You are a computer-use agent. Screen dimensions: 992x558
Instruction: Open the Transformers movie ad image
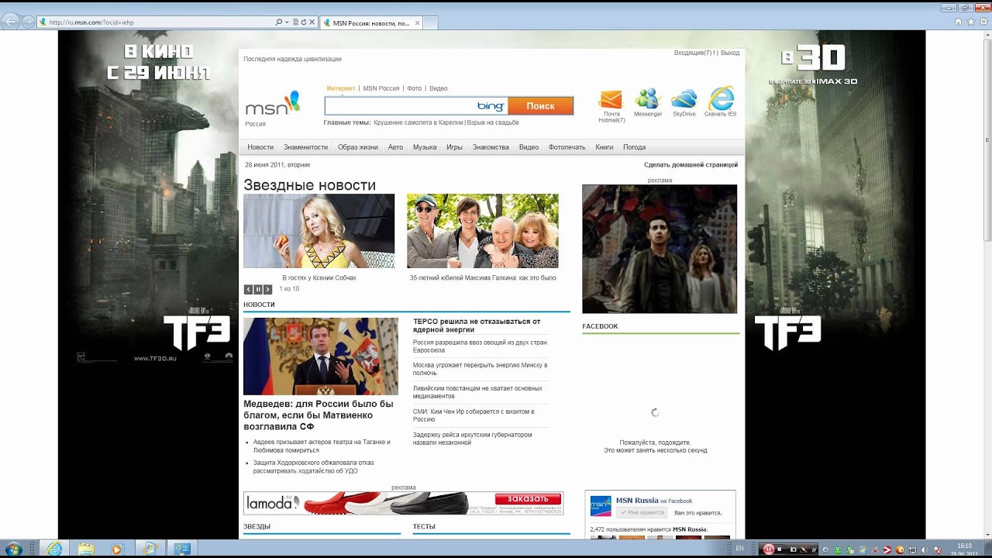pos(660,249)
